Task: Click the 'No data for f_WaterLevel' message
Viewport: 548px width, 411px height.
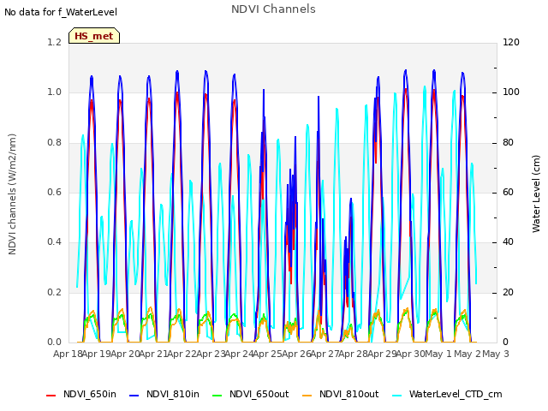Action: [61, 12]
